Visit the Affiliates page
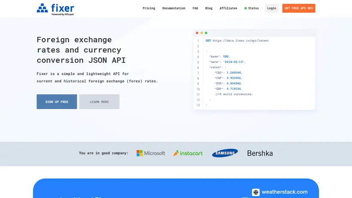352x198 pixels. pyautogui.click(x=228, y=8)
